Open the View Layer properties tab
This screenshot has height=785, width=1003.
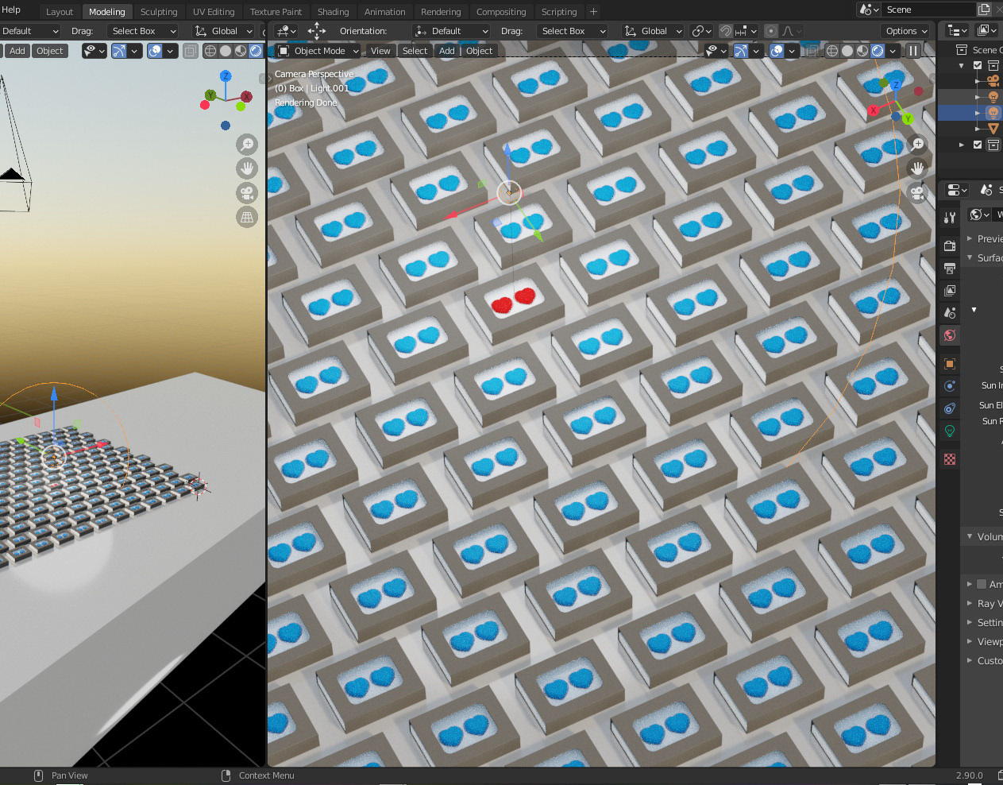[x=949, y=291]
